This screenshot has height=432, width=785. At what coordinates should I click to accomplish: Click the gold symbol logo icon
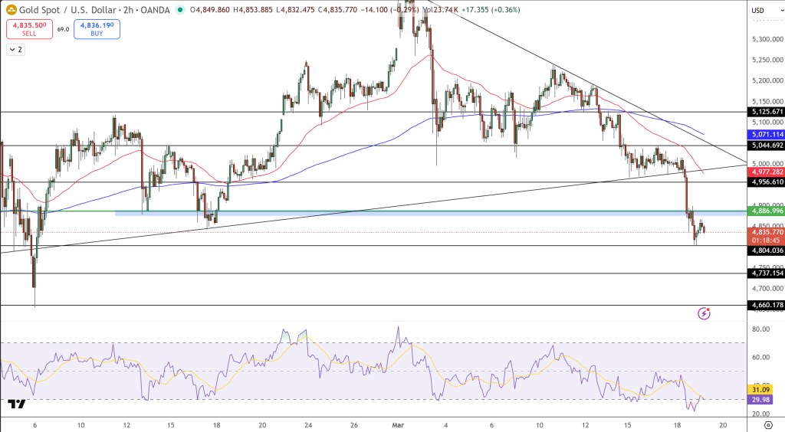(x=11, y=10)
